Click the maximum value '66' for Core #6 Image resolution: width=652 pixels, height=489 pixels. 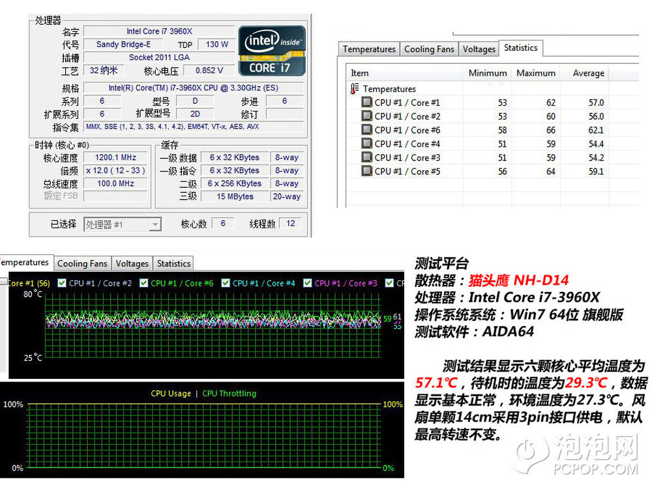(550, 130)
